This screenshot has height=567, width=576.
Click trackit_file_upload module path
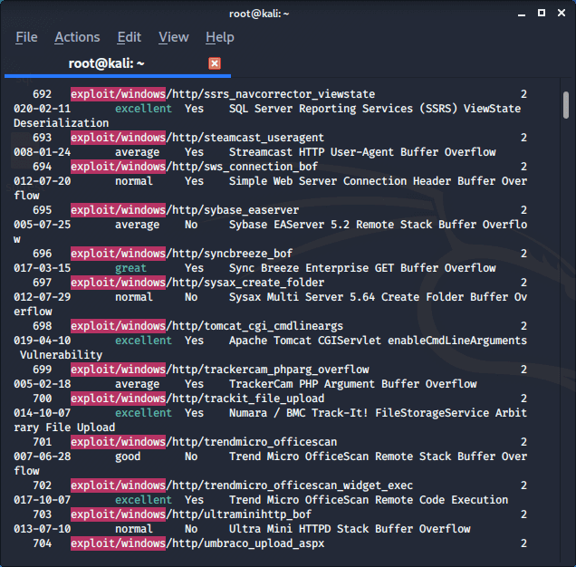pyautogui.click(x=197, y=399)
